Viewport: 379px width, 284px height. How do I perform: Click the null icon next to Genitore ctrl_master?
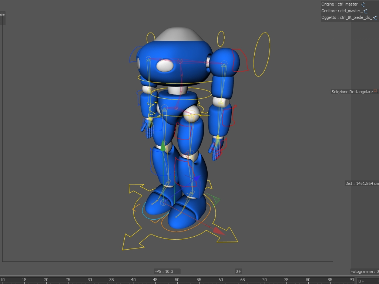tap(365, 11)
